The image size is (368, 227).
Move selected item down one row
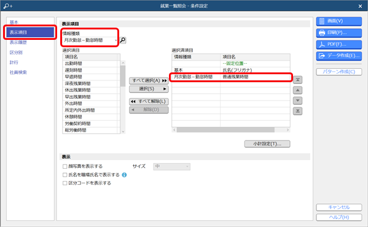(x=297, y=101)
